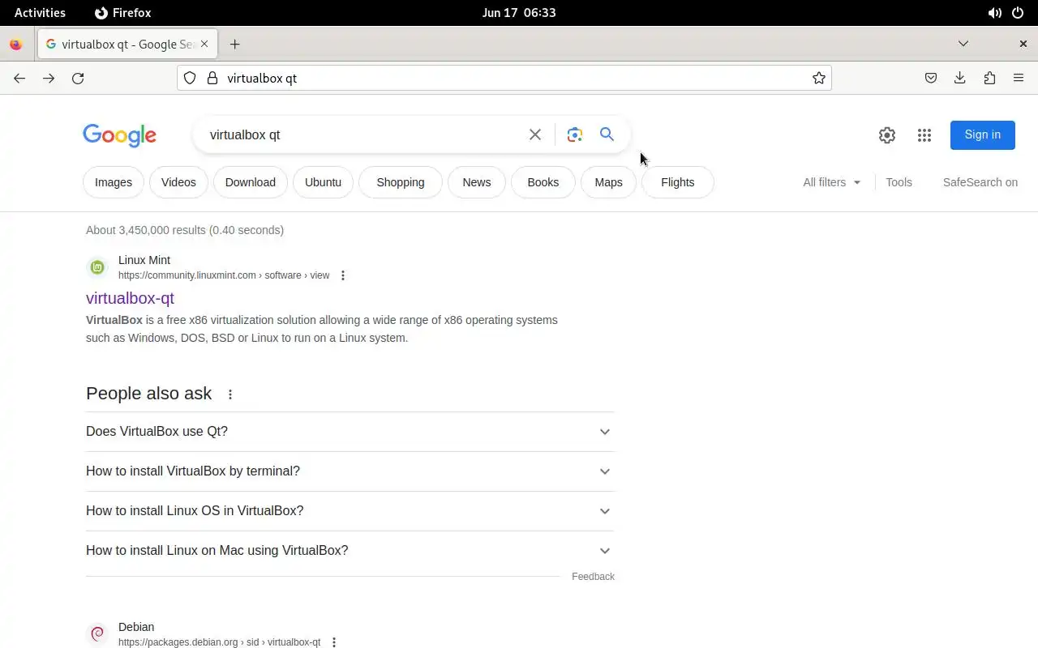Open the Google apps grid icon

click(x=924, y=135)
